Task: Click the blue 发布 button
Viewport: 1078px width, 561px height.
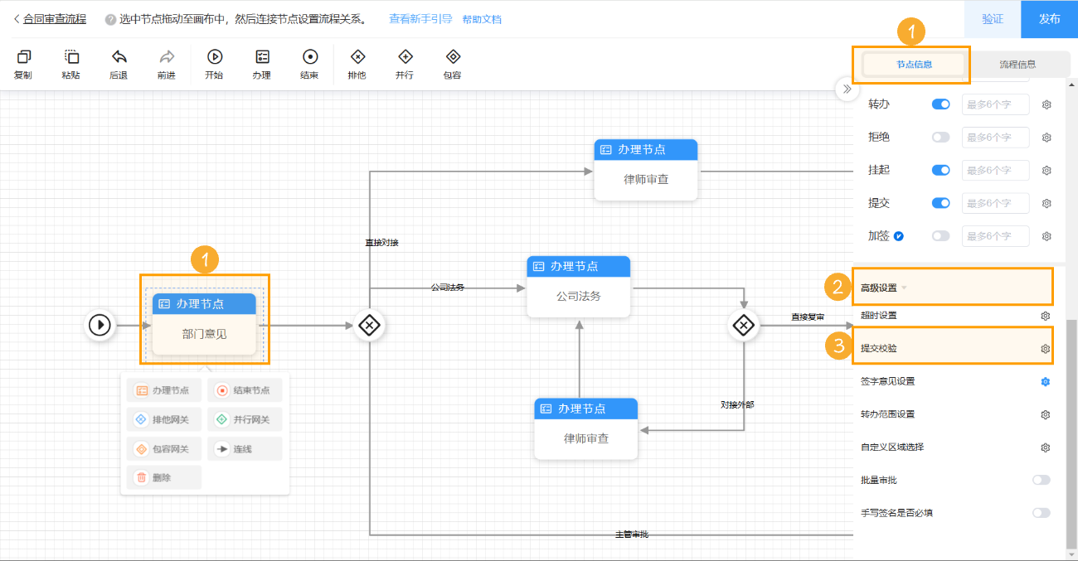Action: click(1049, 19)
